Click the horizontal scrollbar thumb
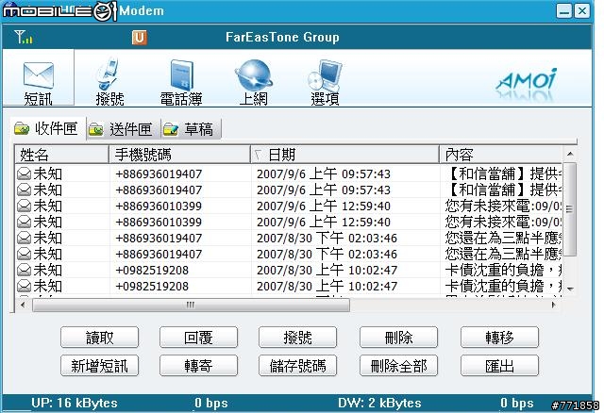Image resolution: width=604 pixels, height=413 pixels. pyautogui.click(x=191, y=305)
